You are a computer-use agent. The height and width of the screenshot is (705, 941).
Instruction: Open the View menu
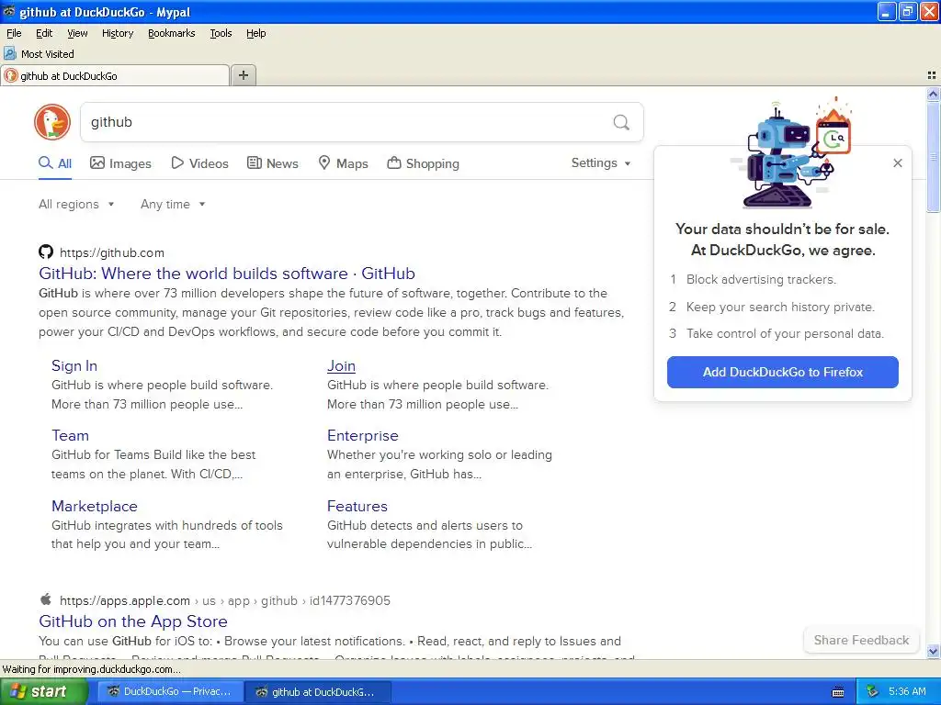(77, 34)
